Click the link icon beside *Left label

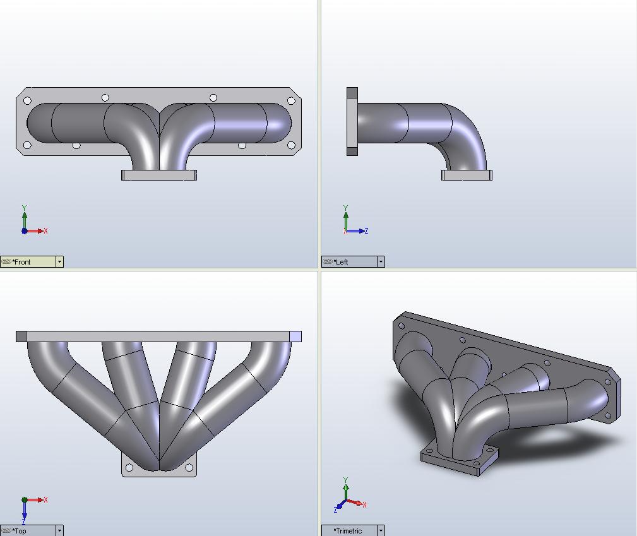click(328, 262)
